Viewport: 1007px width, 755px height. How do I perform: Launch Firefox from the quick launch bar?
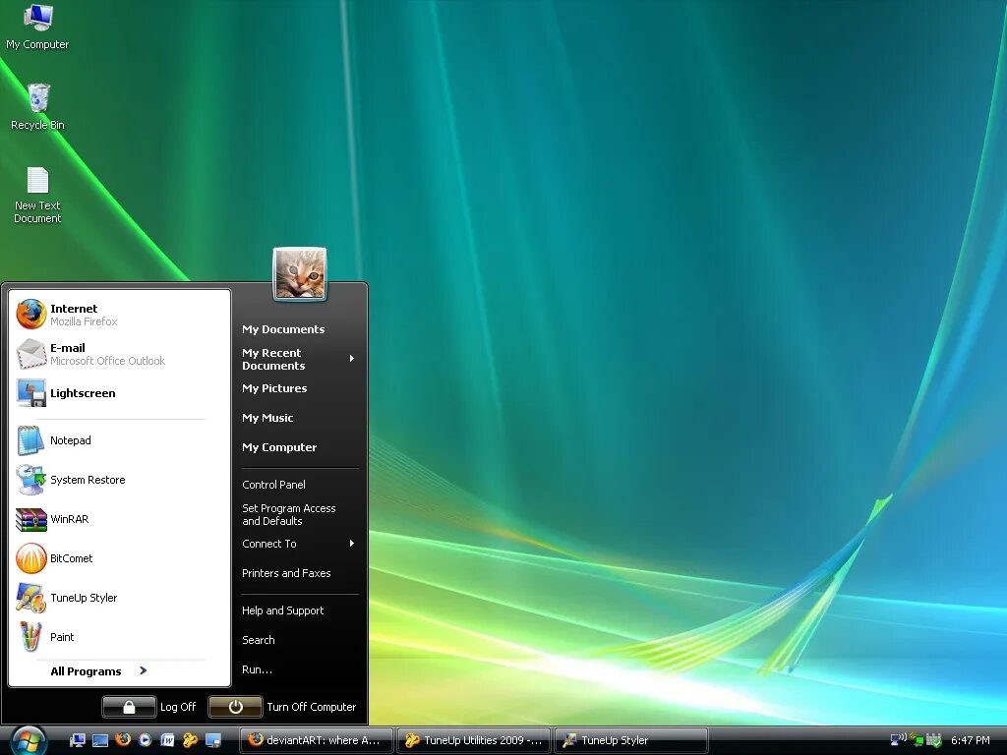(123, 739)
